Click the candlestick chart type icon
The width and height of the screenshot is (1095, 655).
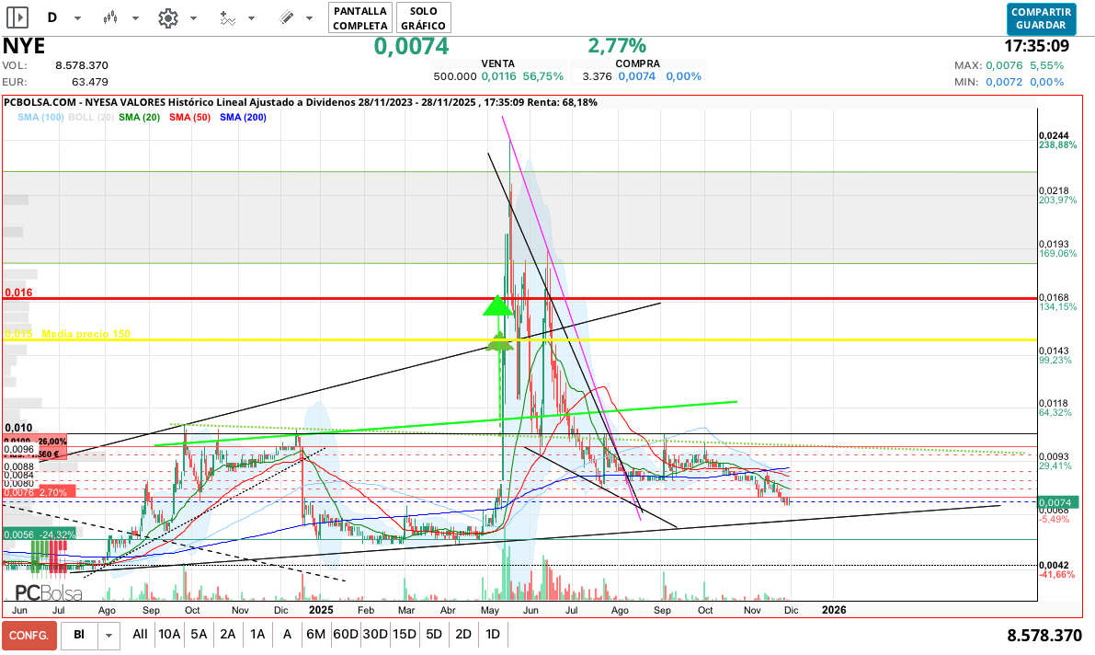110,17
